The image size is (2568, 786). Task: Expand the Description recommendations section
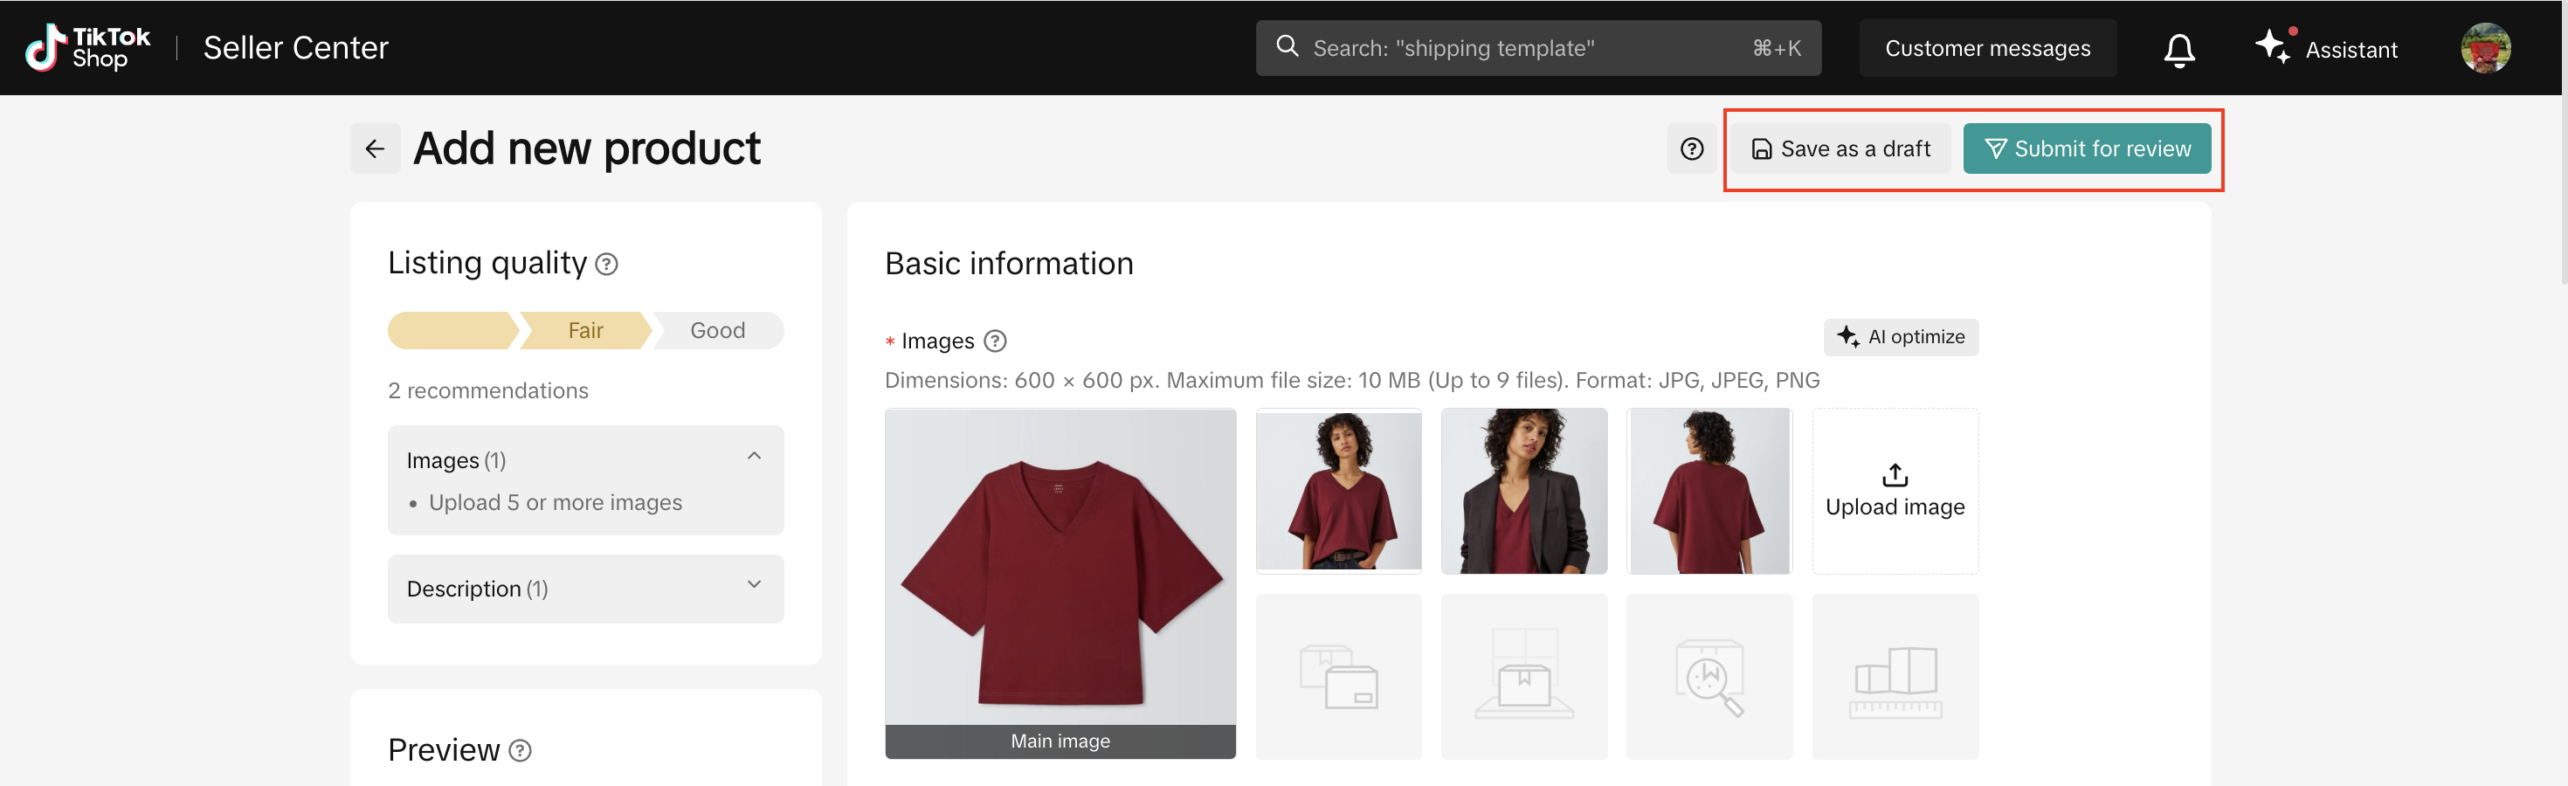pos(754,585)
